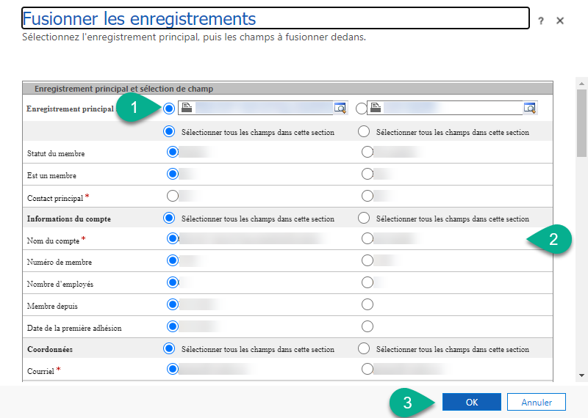Viewport: 588px width, 418px height.
Task: Select all right fields in Coordonnées section
Action: coord(364,348)
